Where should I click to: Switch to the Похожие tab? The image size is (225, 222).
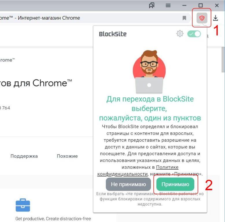(67, 156)
